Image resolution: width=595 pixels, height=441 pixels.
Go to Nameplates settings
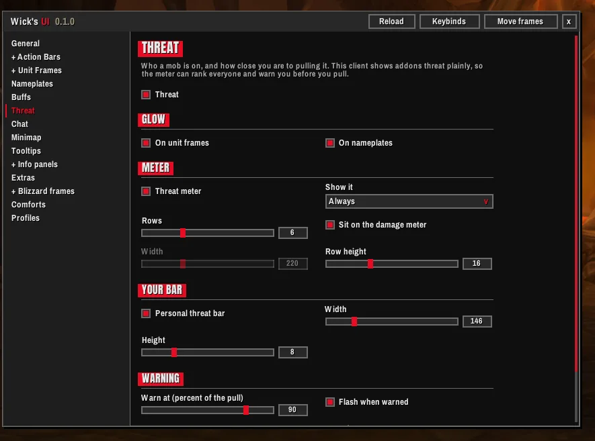click(32, 84)
